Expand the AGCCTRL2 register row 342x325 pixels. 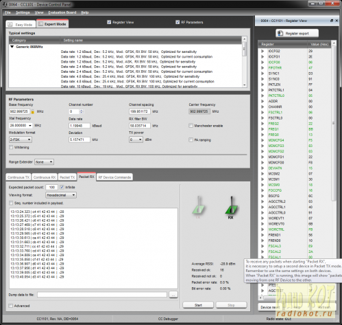point(262,201)
